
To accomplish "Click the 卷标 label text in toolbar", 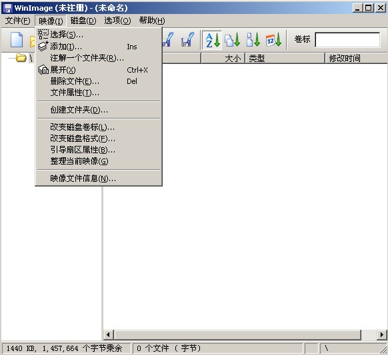I will click(x=302, y=39).
